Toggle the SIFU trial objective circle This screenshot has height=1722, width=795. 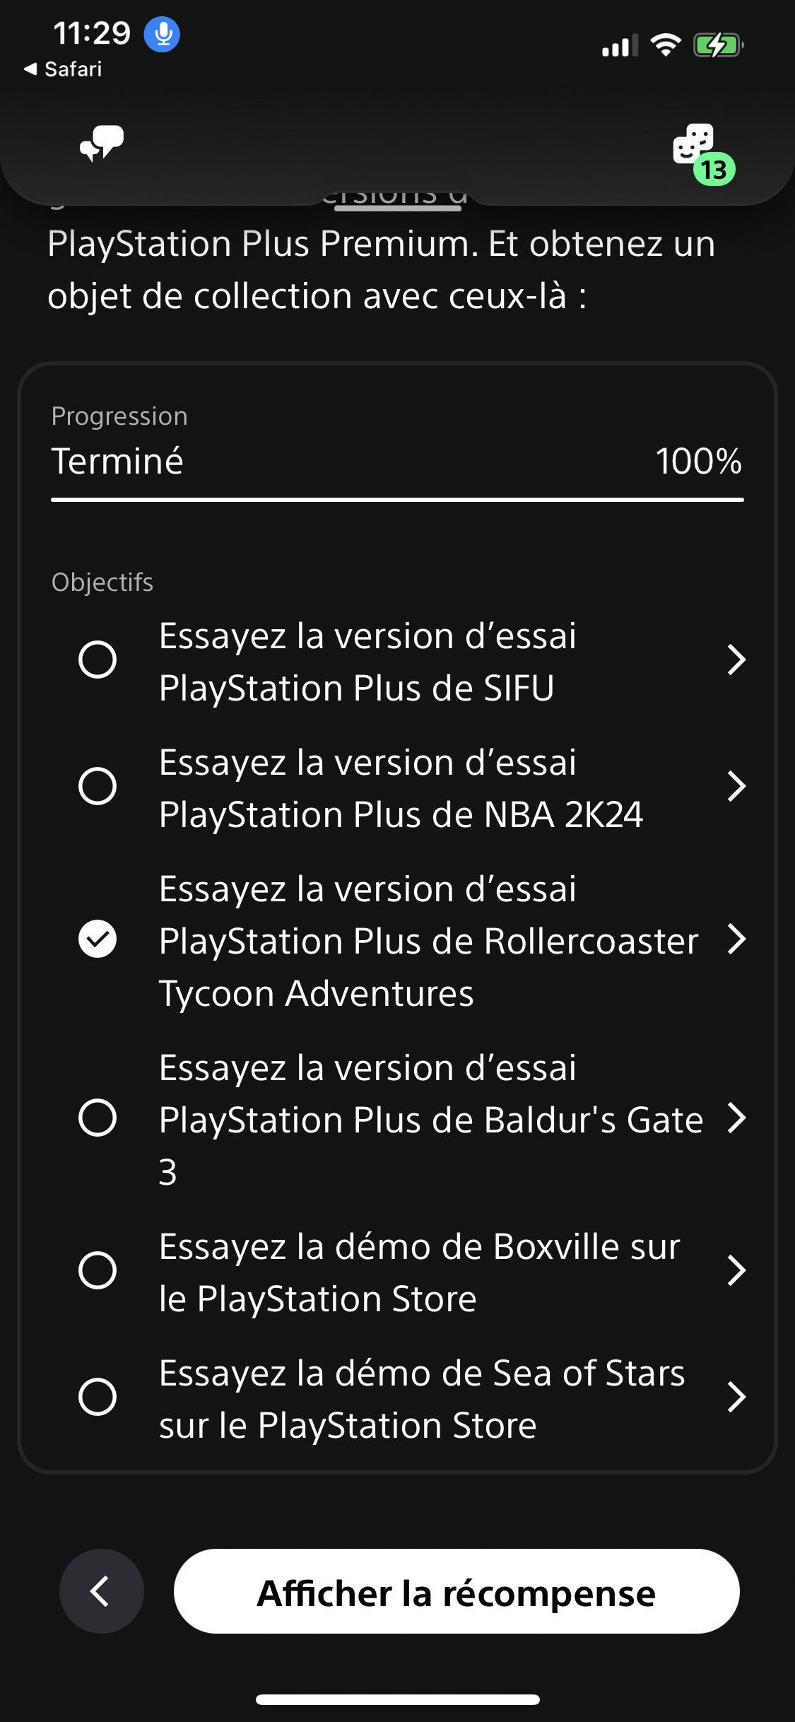click(98, 660)
